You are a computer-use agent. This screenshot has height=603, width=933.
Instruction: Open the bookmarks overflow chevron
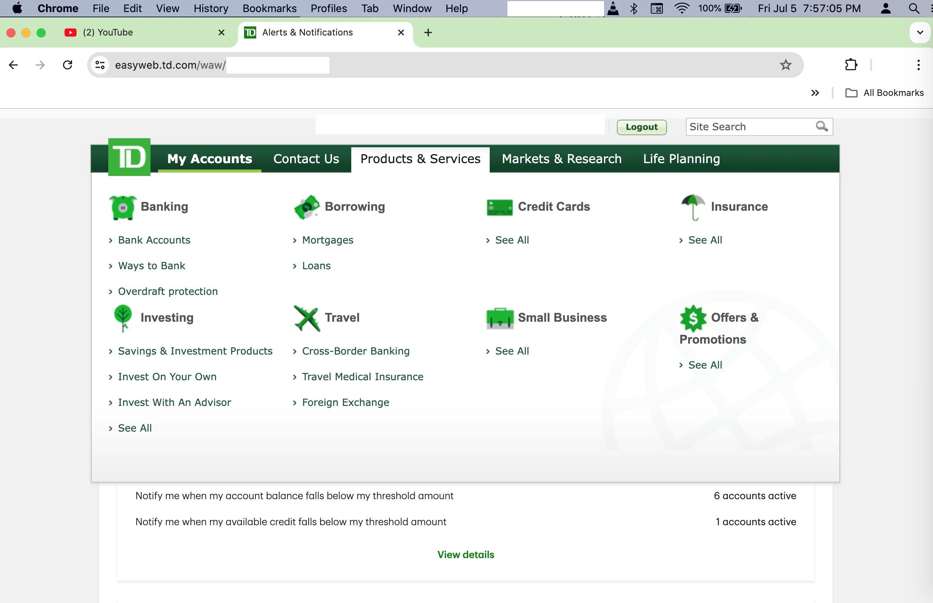point(815,93)
